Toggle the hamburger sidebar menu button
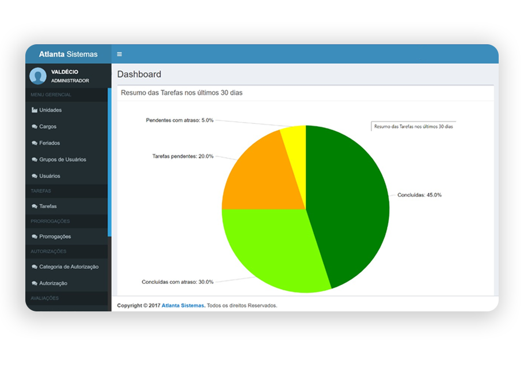Viewport: 524px width, 377px height. (119, 54)
